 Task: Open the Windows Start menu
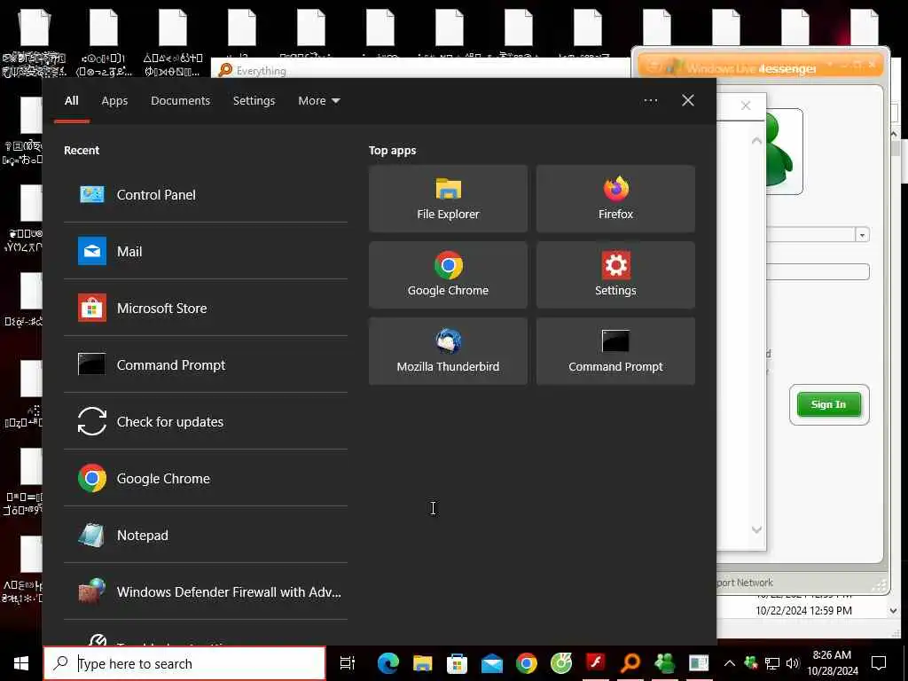click(21, 663)
